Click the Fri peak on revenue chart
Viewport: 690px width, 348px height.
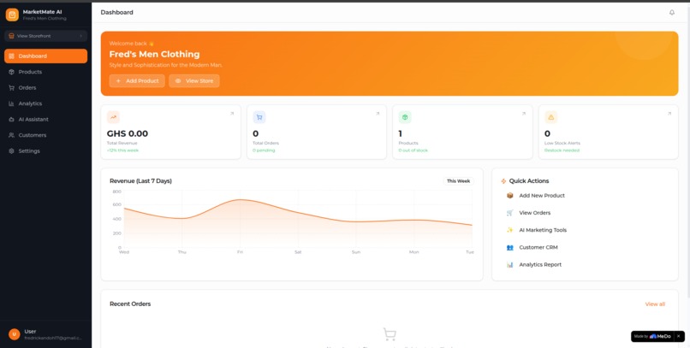[240, 200]
